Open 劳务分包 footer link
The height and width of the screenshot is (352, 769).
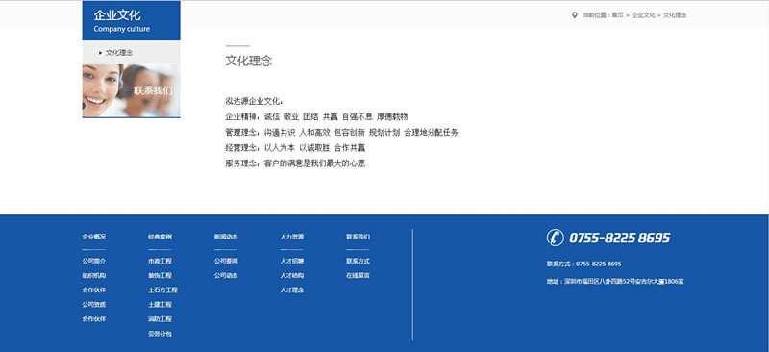pyautogui.click(x=160, y=334)
